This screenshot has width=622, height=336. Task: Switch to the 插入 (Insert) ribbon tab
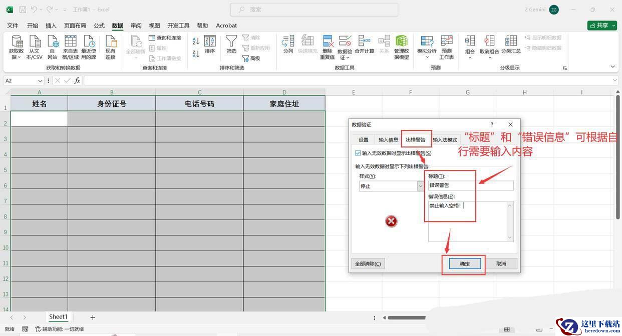pyautogui.click(x=51, y=25)
